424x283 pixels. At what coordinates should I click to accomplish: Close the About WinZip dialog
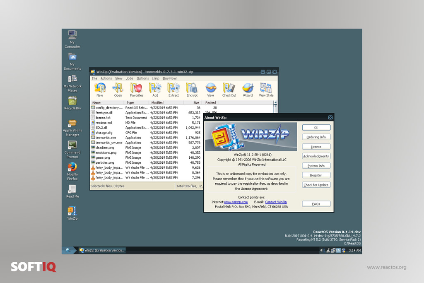coord(330,117)
